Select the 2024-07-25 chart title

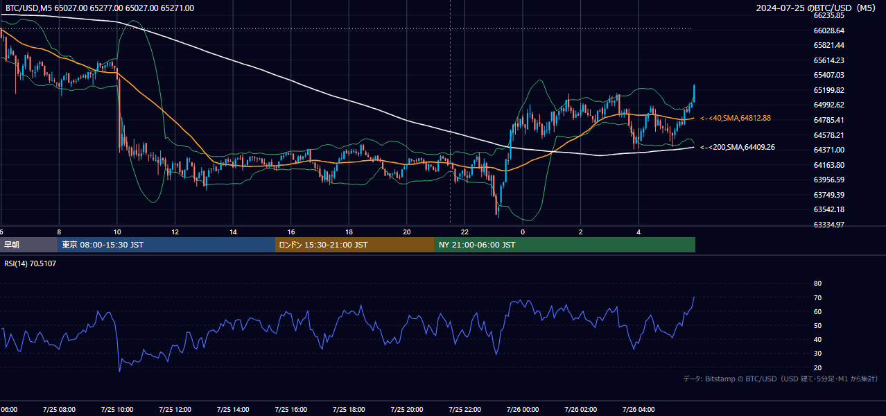(x=817, y=8)
